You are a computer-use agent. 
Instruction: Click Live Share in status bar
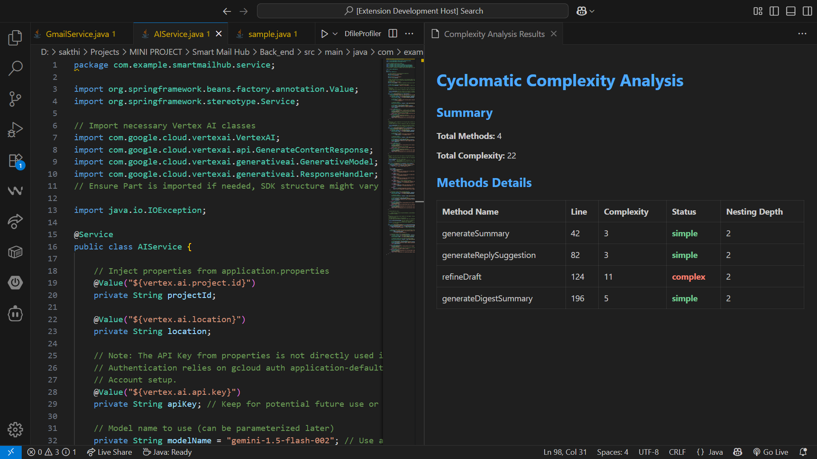click(110, 452)
